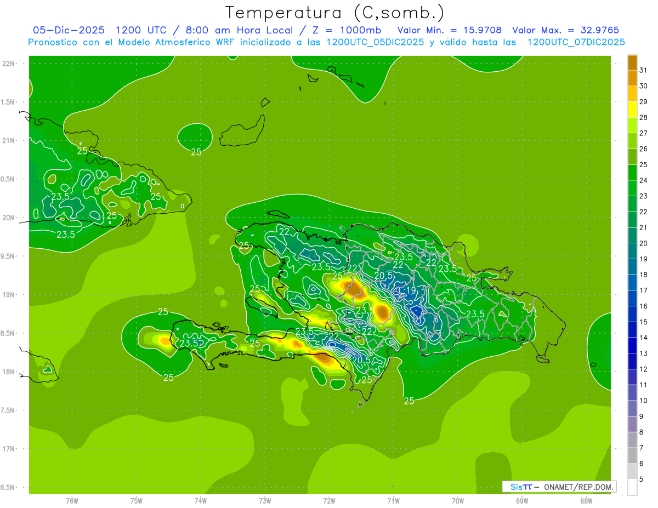Click the "19" contour label on the map
This screenshot has height=508, width=658.
click(x=411, y=290)
